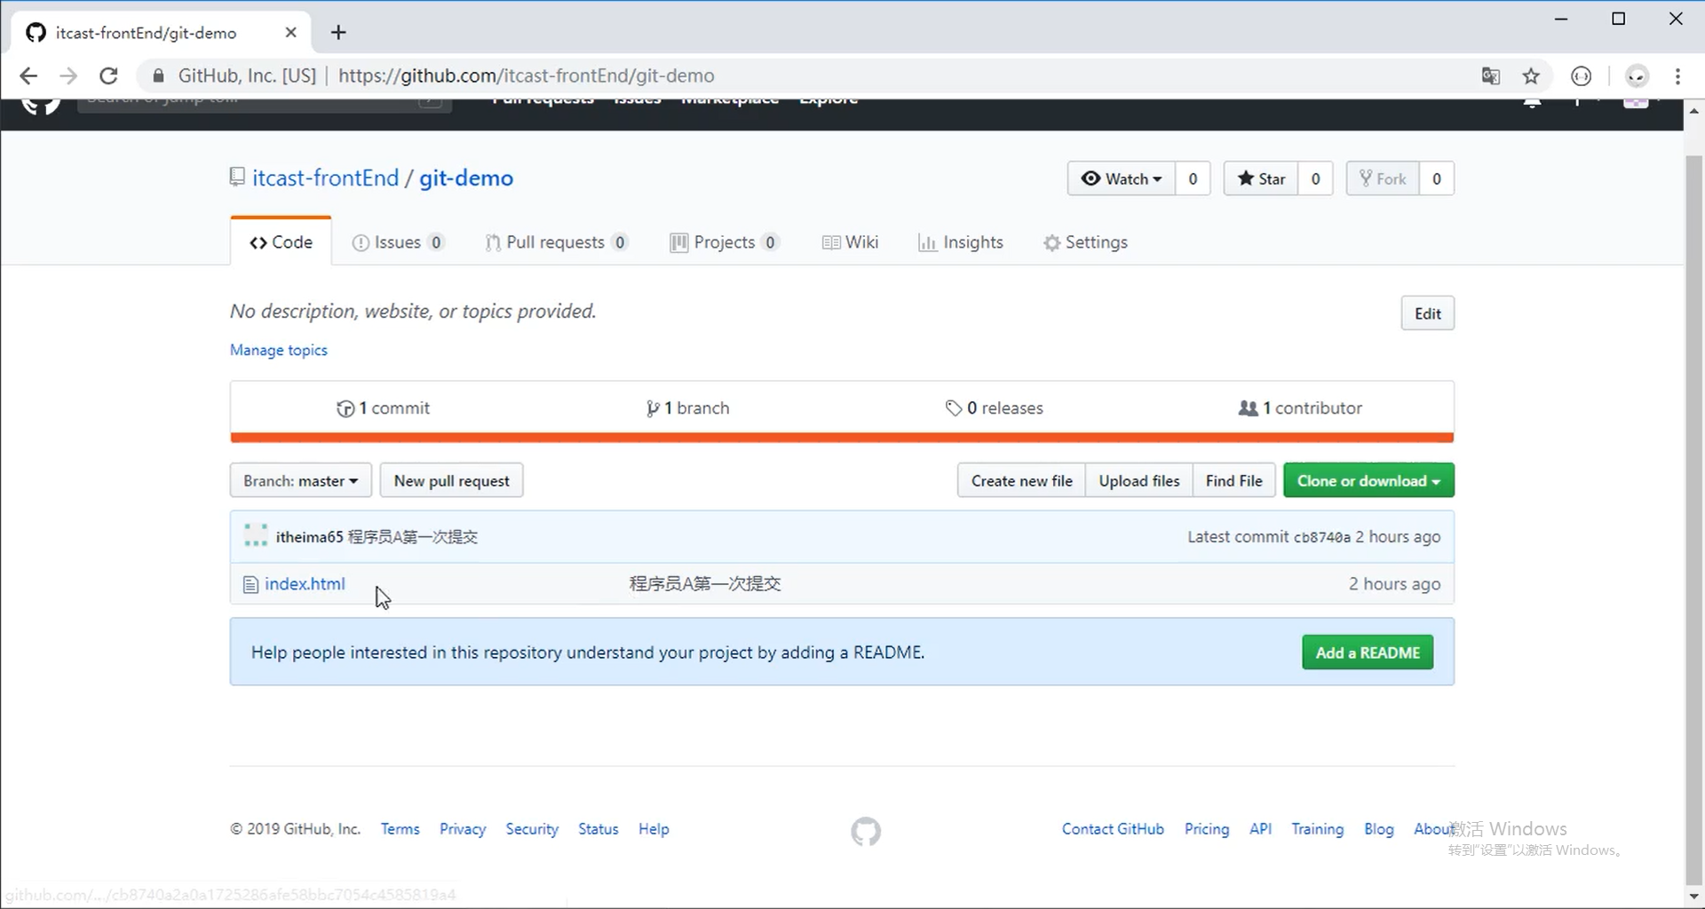Open the Chrome options menu

click(x=1678, y=75)
